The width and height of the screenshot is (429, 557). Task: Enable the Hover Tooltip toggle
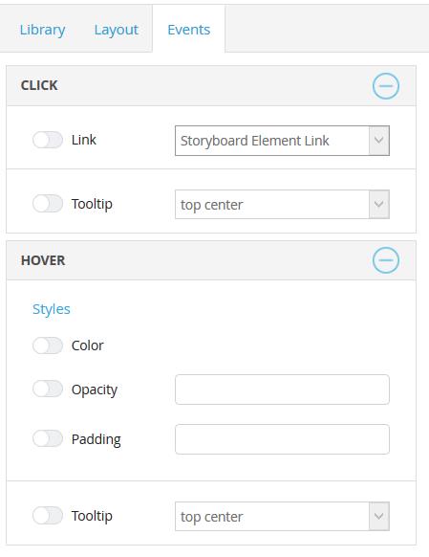48,516
